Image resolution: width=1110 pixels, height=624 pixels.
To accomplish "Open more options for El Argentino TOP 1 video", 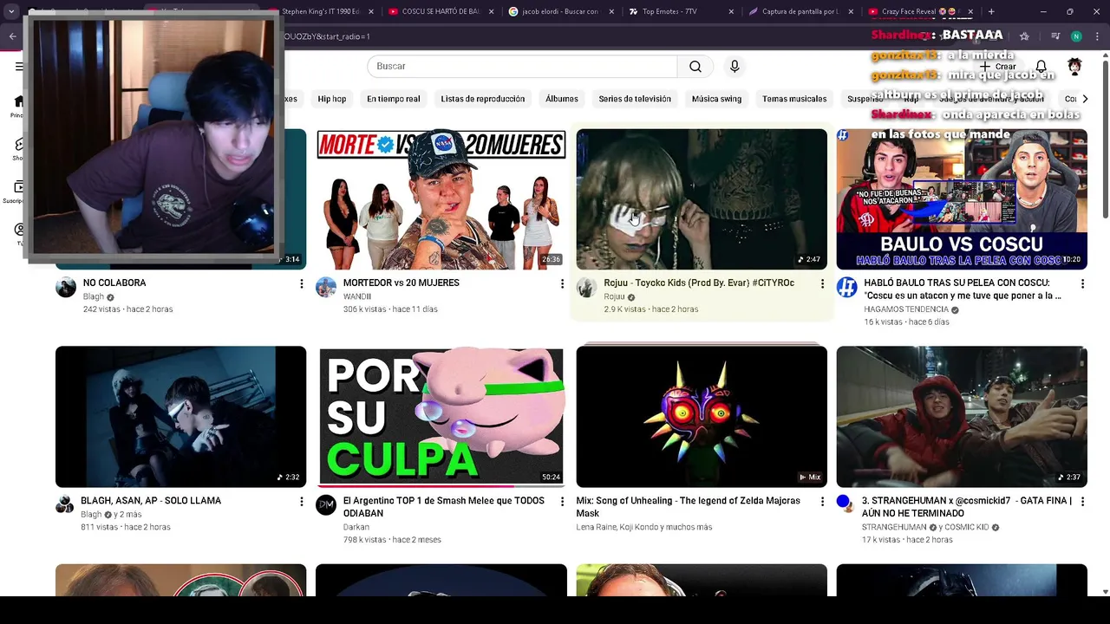I will [x=562, y=501].
